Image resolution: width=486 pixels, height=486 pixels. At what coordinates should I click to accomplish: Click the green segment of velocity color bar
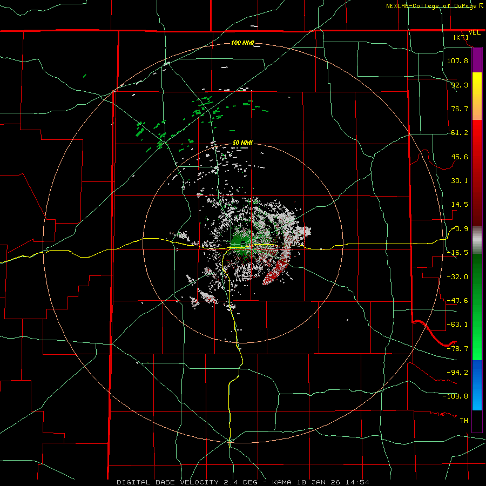point(477,307)
